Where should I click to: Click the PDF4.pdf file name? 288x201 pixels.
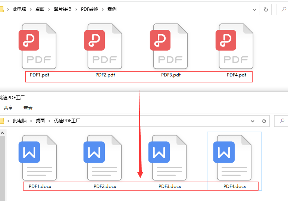(x=237, y=75)
